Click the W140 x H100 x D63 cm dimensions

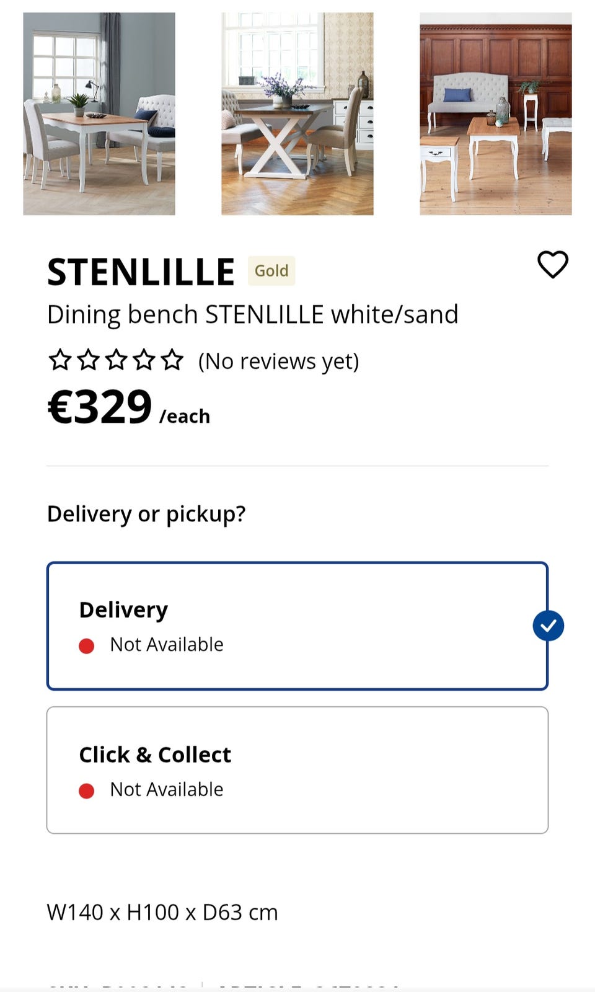162,913
